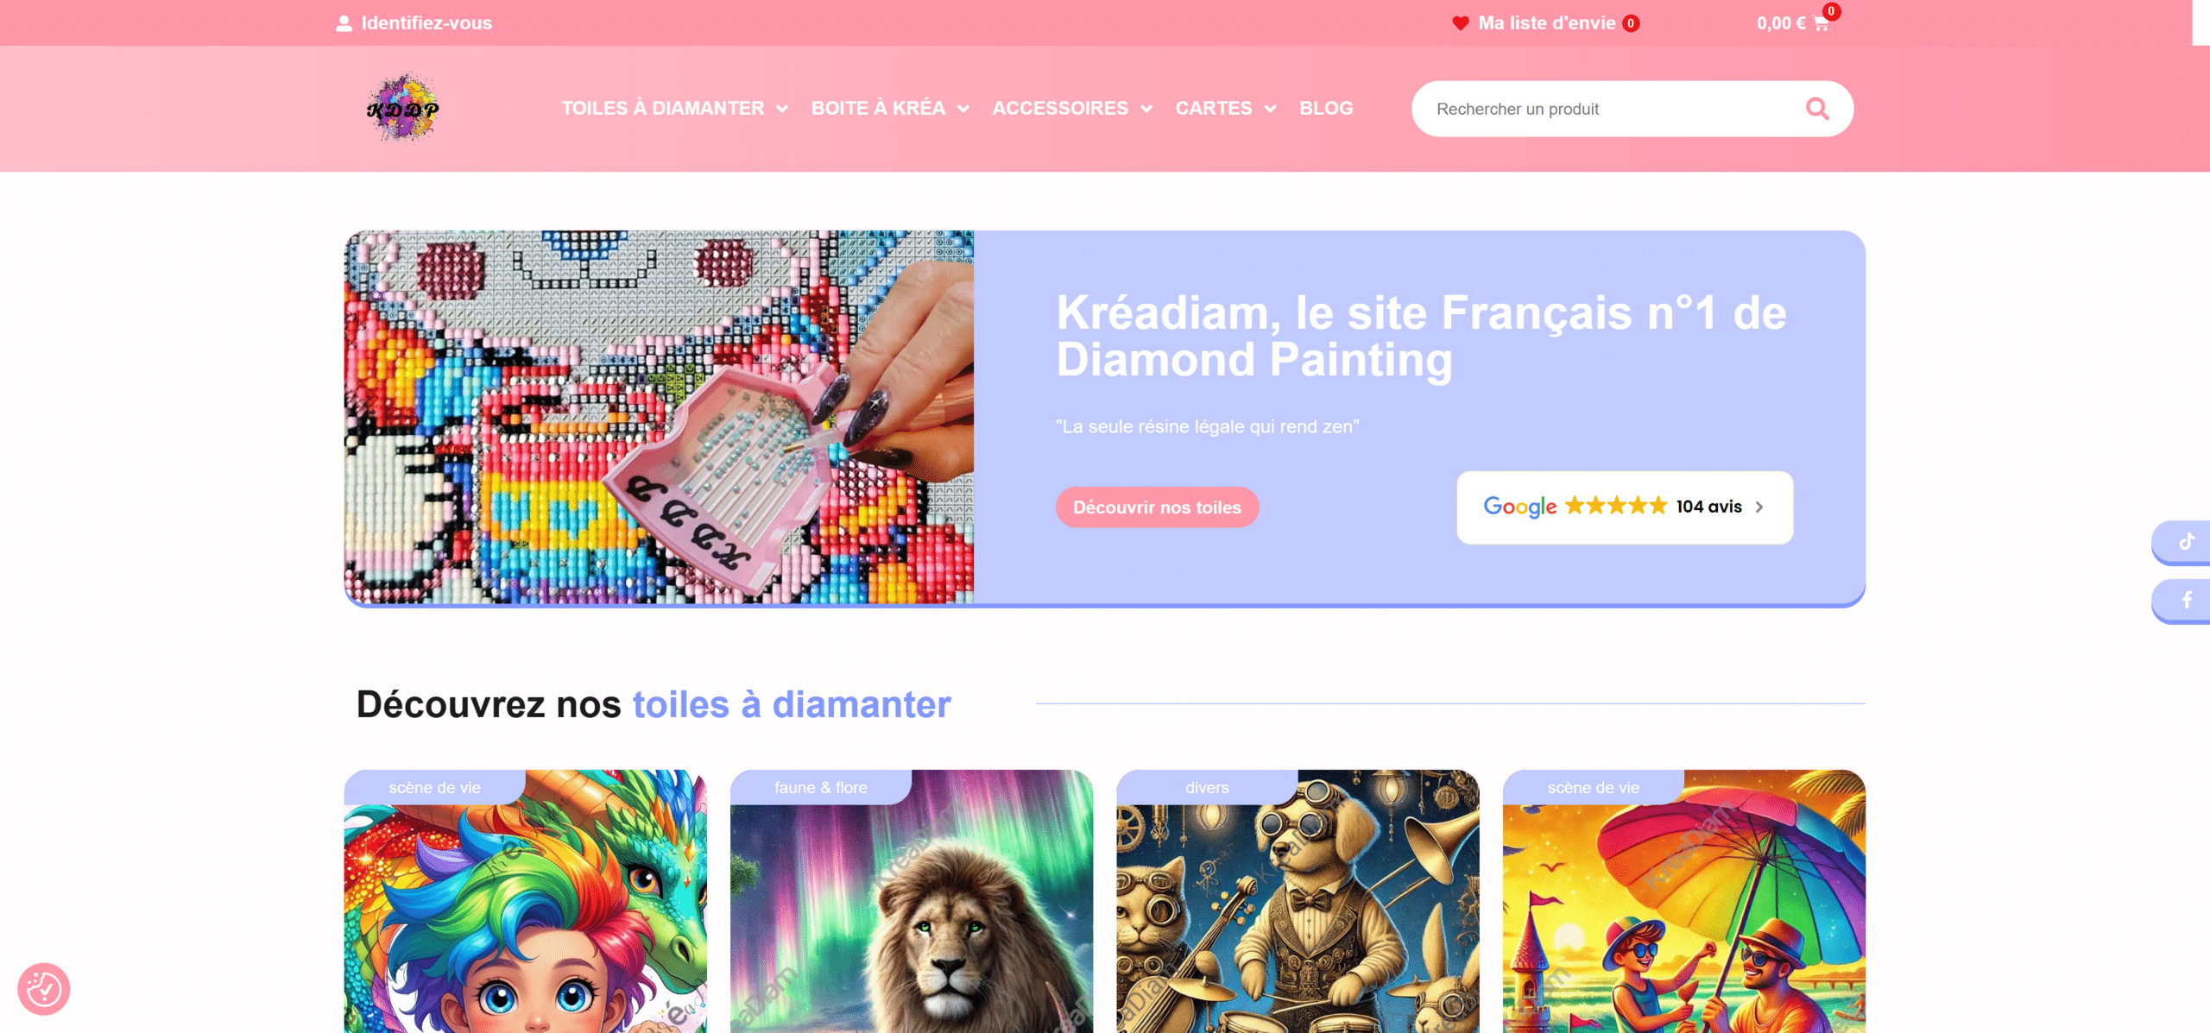Click the Rechercher un produit field
2210x1033 pixels.
pyautogui.click(x=1614, y=109)
